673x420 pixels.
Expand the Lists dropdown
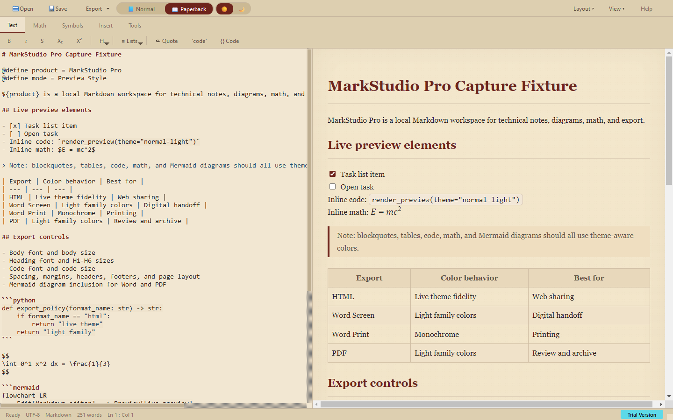click(x=132, y=41)
